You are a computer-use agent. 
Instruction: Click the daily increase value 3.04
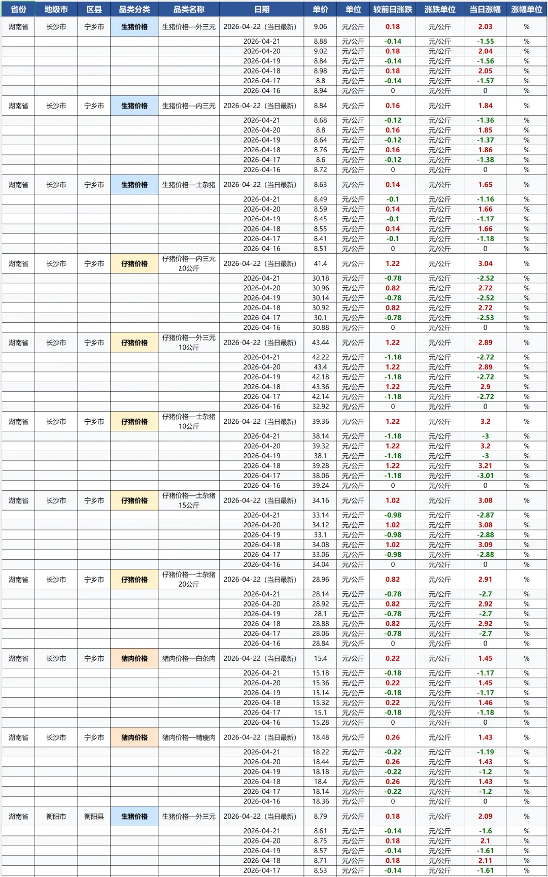tap(485, 263)
